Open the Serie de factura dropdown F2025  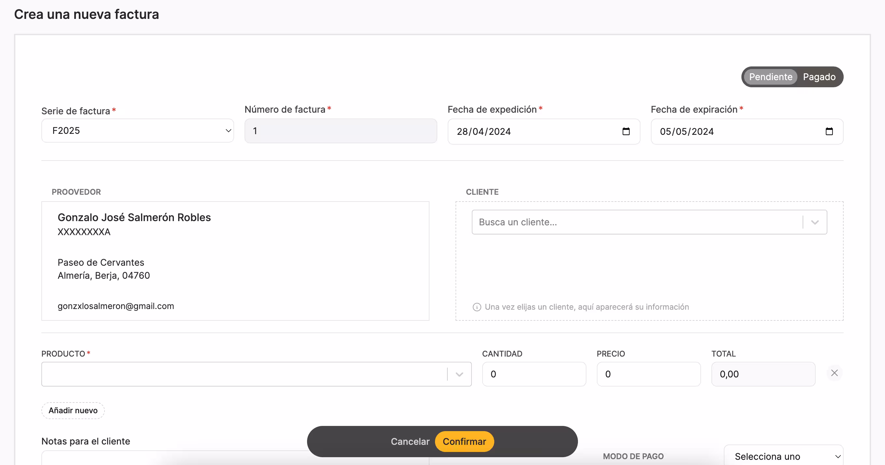coord(137,131)
